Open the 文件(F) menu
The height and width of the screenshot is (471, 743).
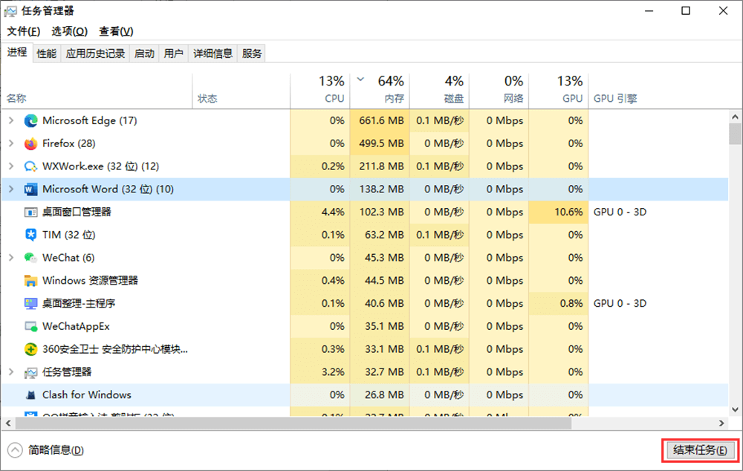point(23,31)
